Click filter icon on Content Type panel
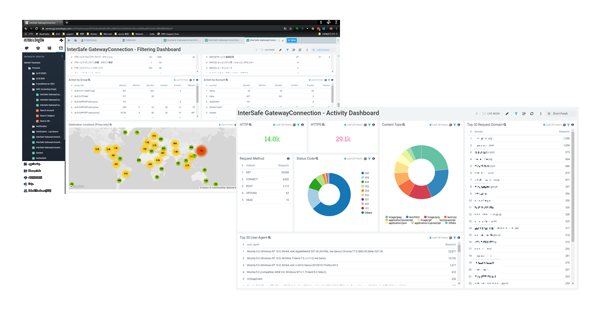The width and height of the screenshot is (601, 318). (454, 125)
